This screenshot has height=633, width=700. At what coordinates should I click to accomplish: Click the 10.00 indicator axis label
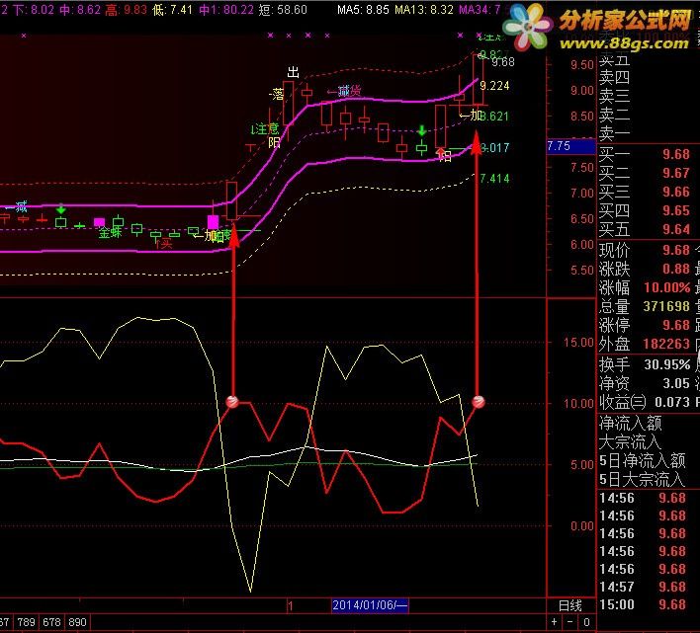pyautogui.click(x=578, y=404)
